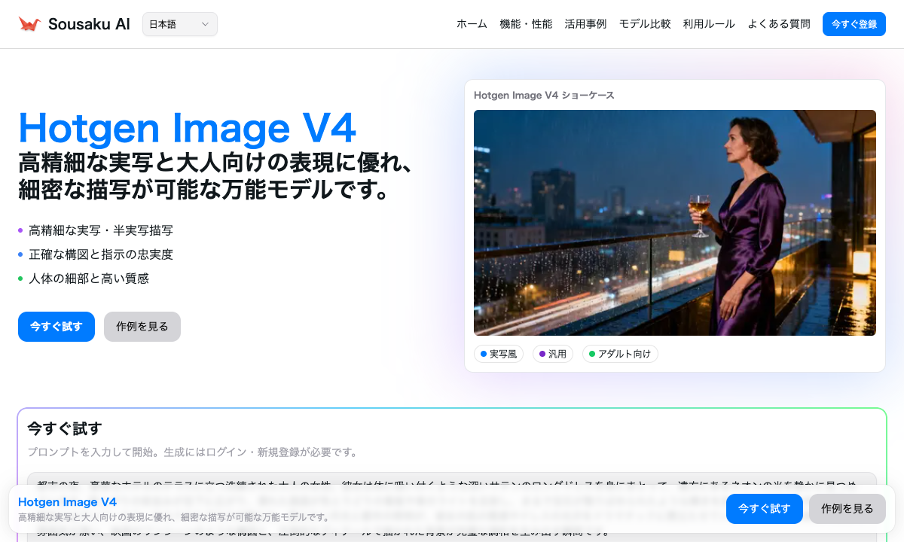Screen dimensions: 904x542
Task: Select 活用事例 in the navigation bar
Action: tap(585, 23)
